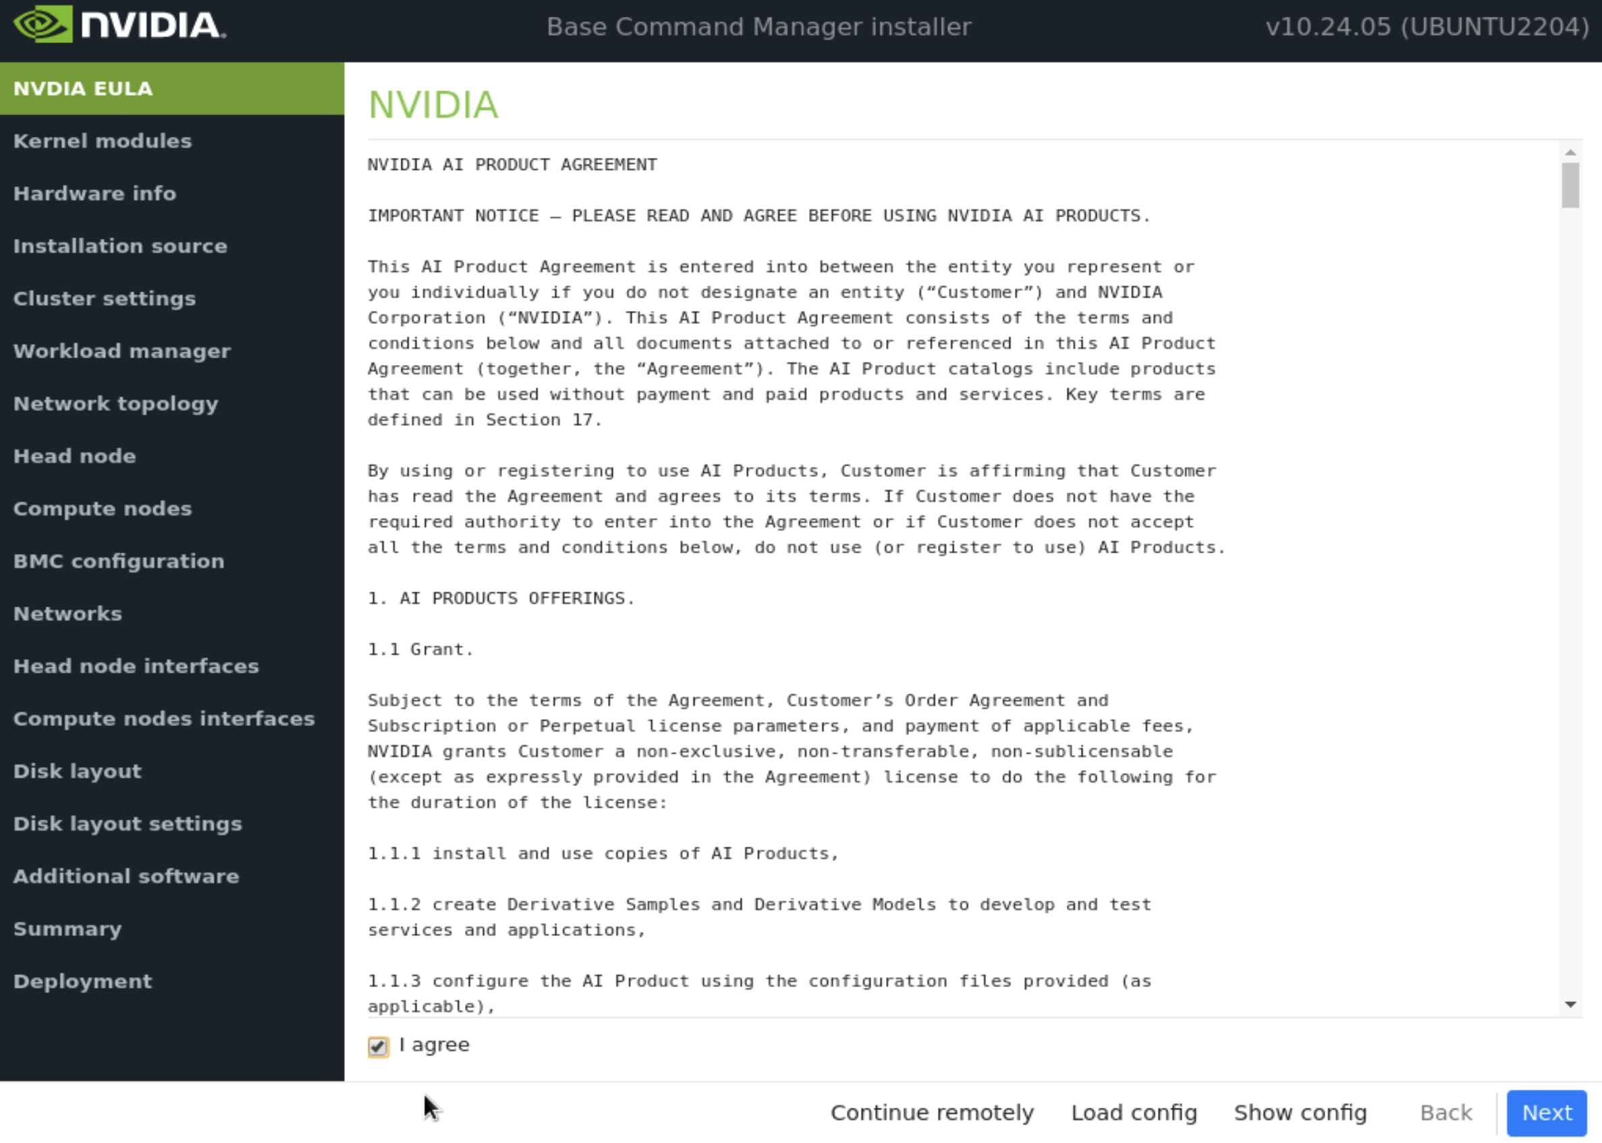1602x1143 pixels.
Task: Open the Installation source section
Action: click(x=120, y=245)
